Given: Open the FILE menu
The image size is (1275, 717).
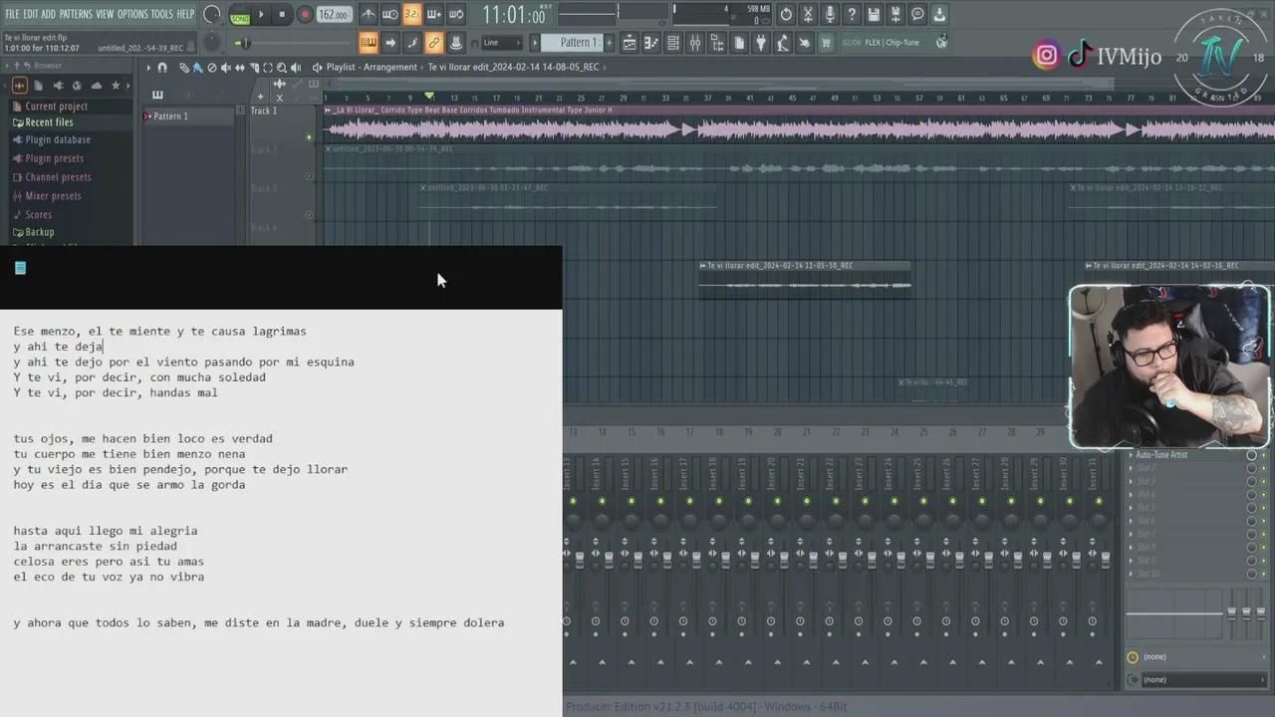Looking at the screenshot, I should (13, 14).
